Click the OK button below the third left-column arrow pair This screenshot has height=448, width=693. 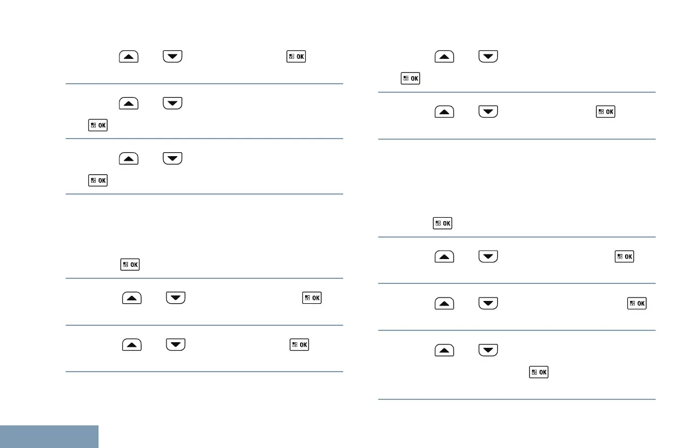click(x=98, y=180)
